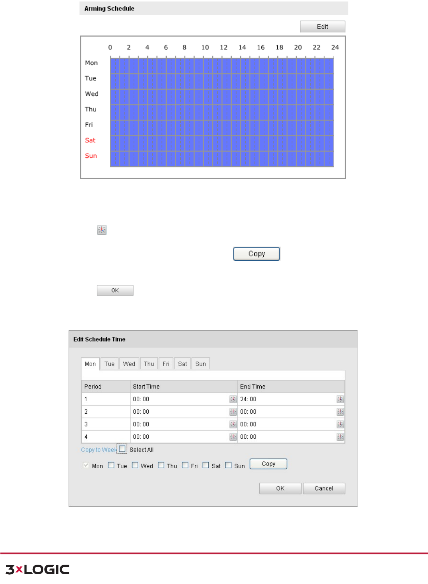Image resolution: width=428 pixels, height=584 pixels.
Task: Check the Fri copy checkbox
Action: click(185, 465)
